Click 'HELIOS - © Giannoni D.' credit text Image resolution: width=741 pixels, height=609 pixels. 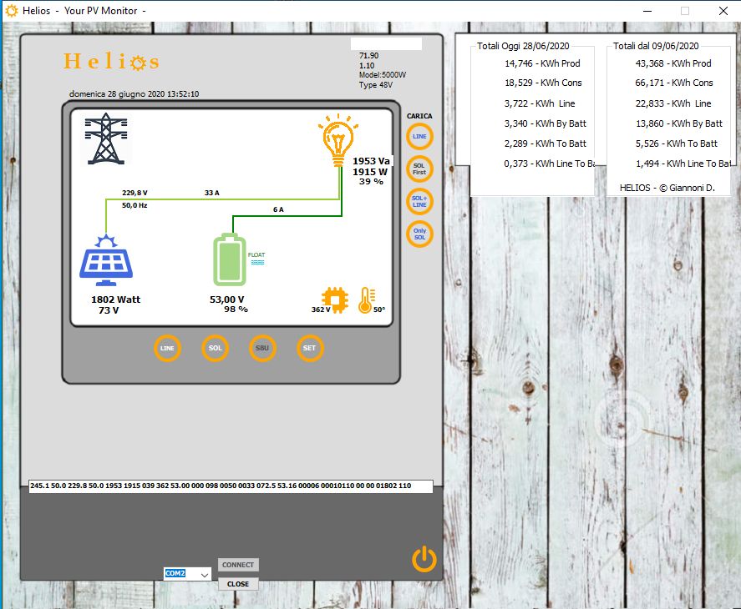point(667,188)
